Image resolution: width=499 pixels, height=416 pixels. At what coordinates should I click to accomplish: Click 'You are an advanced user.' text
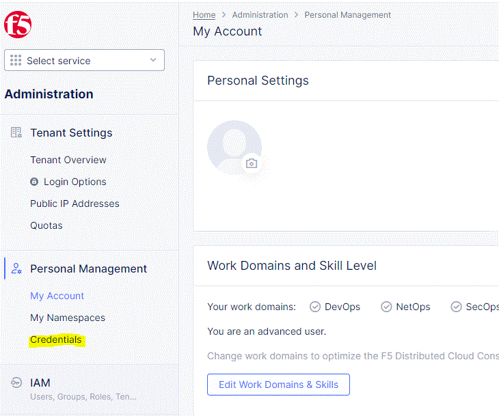[x=267, y=331]
